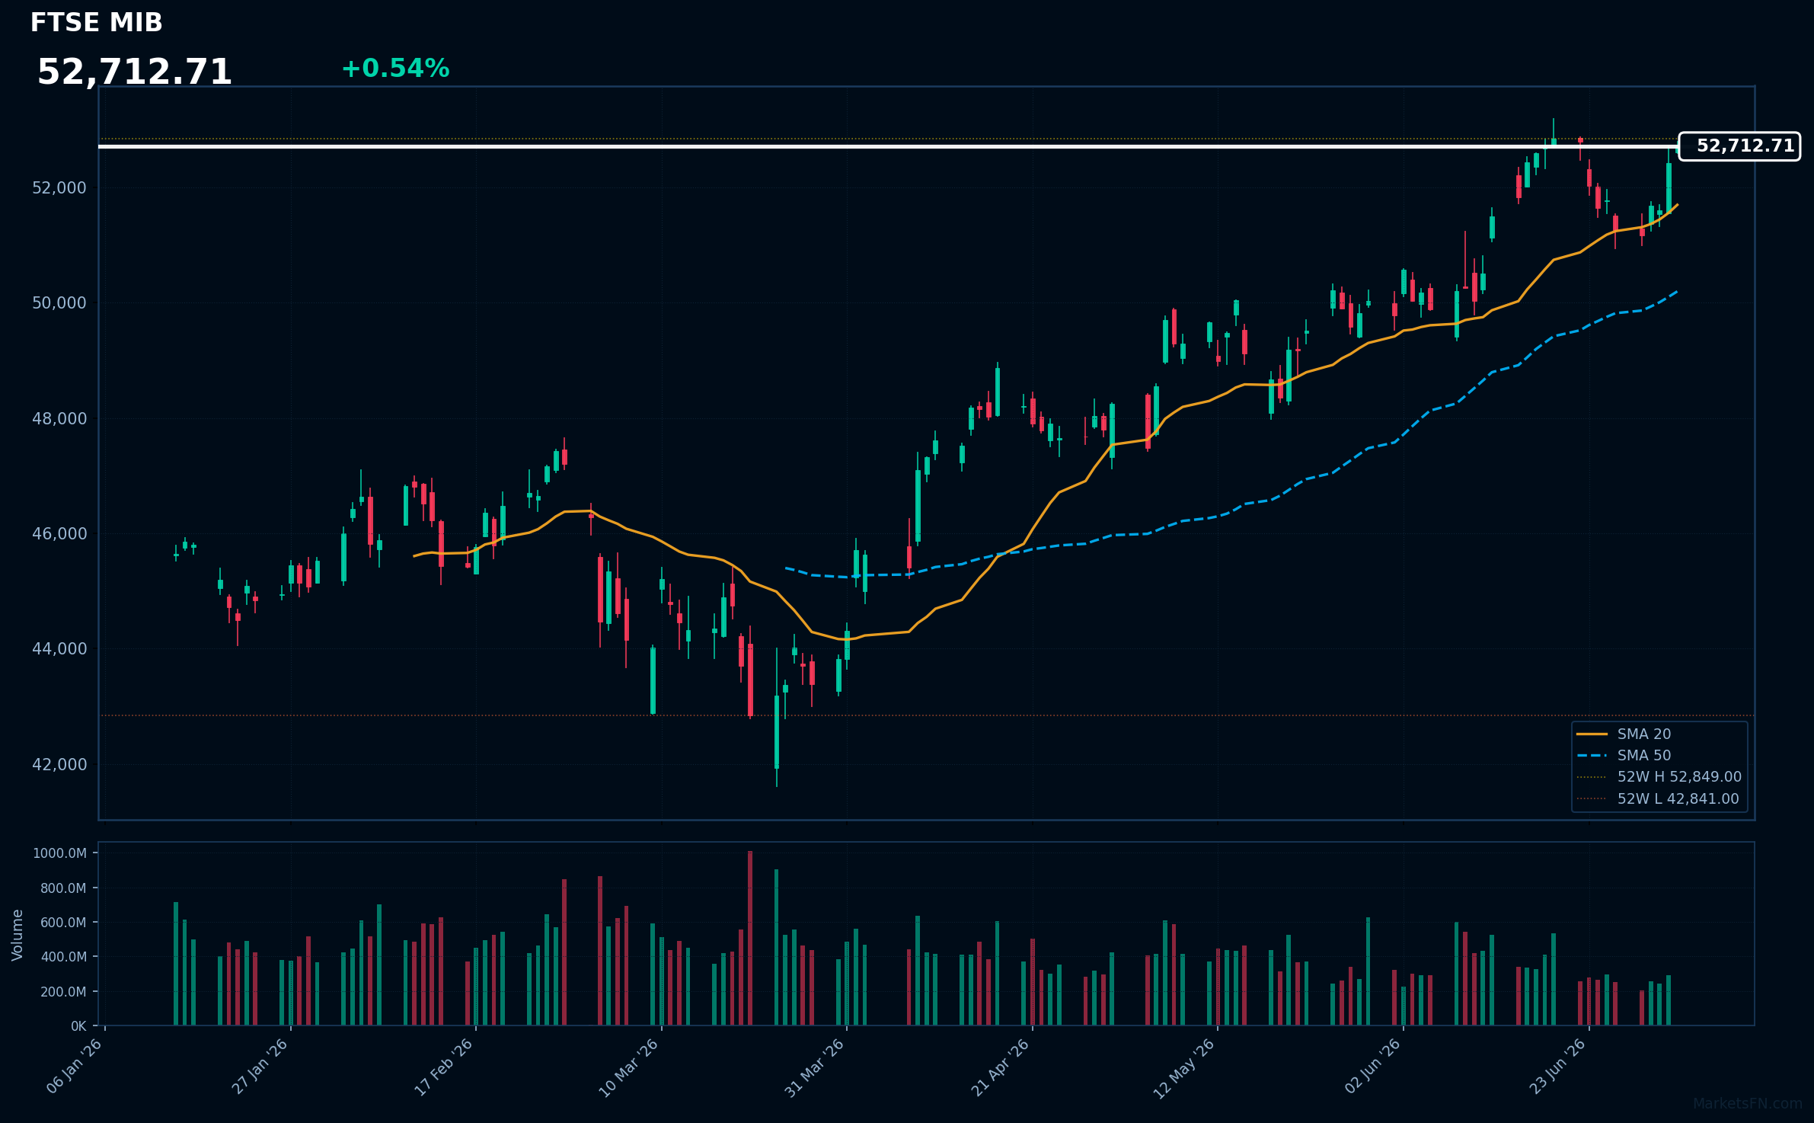Image resolution: width=1814 pixels, height=1123 pixels.
Task: Click the 44,000 price axis label
Action: (x=59, y=648)
